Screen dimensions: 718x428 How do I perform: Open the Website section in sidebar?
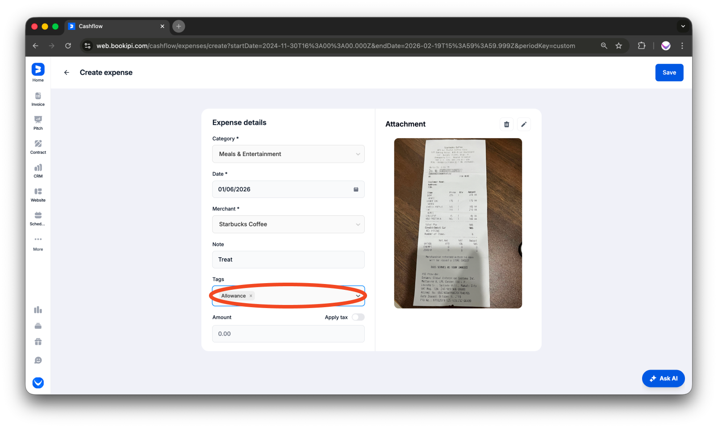(x=38, y=195)
